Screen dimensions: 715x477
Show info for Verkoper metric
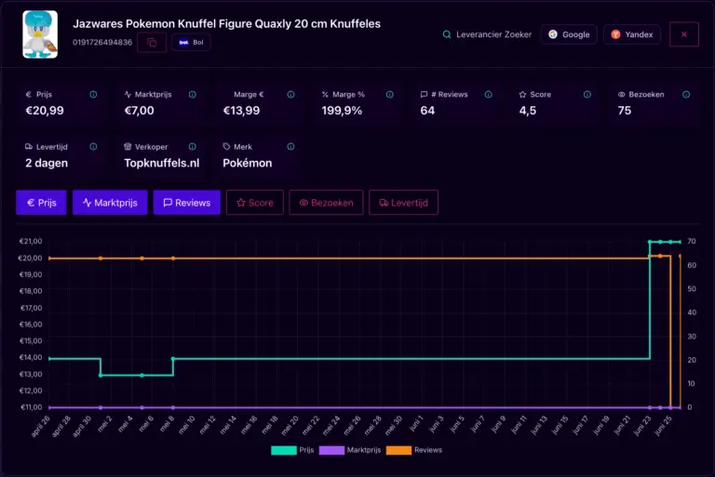tap(193, 147)
